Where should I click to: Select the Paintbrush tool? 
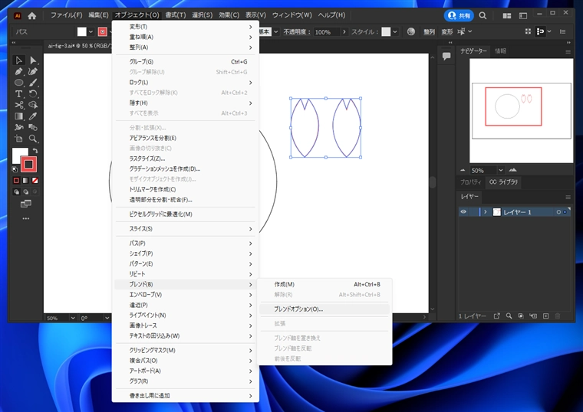pyautogui.click(x=33, y=83)
